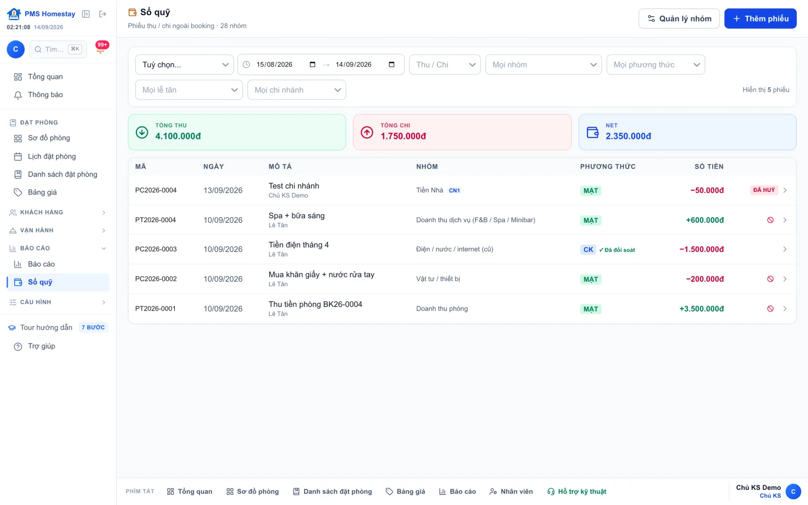This screenshot has width=808, height=505.
Task: Open row details arrow for PC2026-0003
Action: point(785,249)
